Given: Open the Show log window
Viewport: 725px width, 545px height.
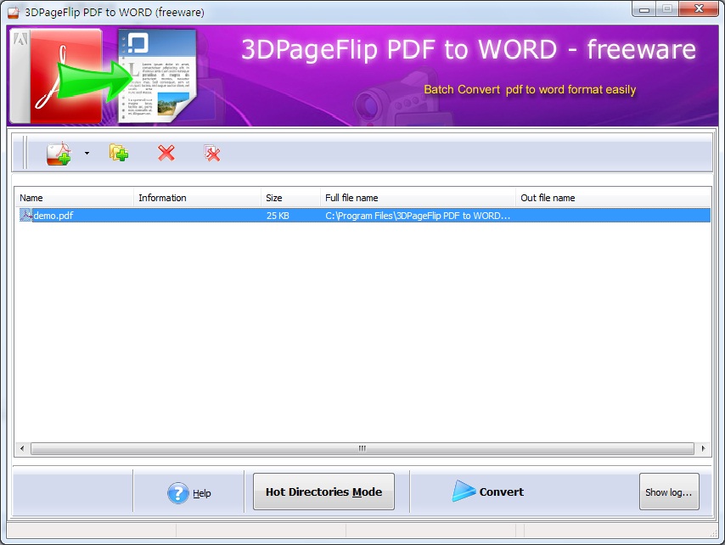Looking at the screenshot, I should [669, 492].
